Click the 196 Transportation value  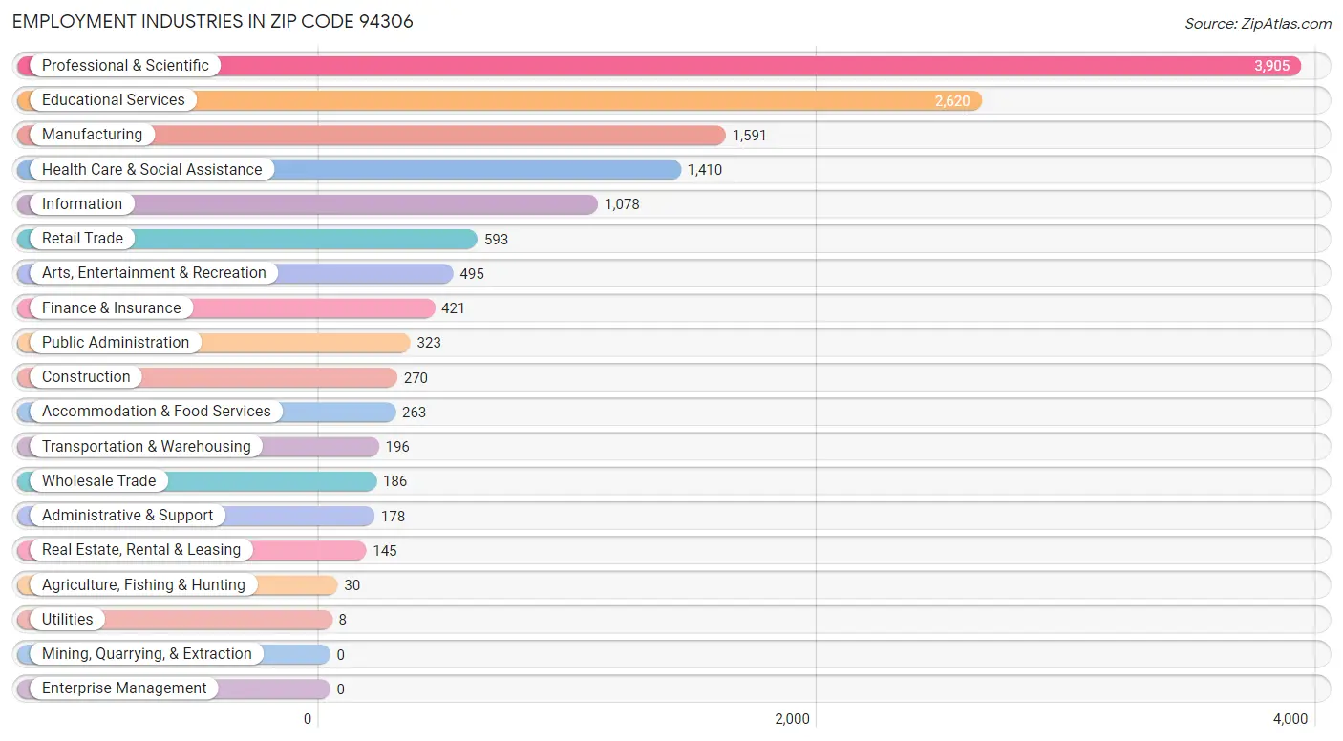(397, 447)
